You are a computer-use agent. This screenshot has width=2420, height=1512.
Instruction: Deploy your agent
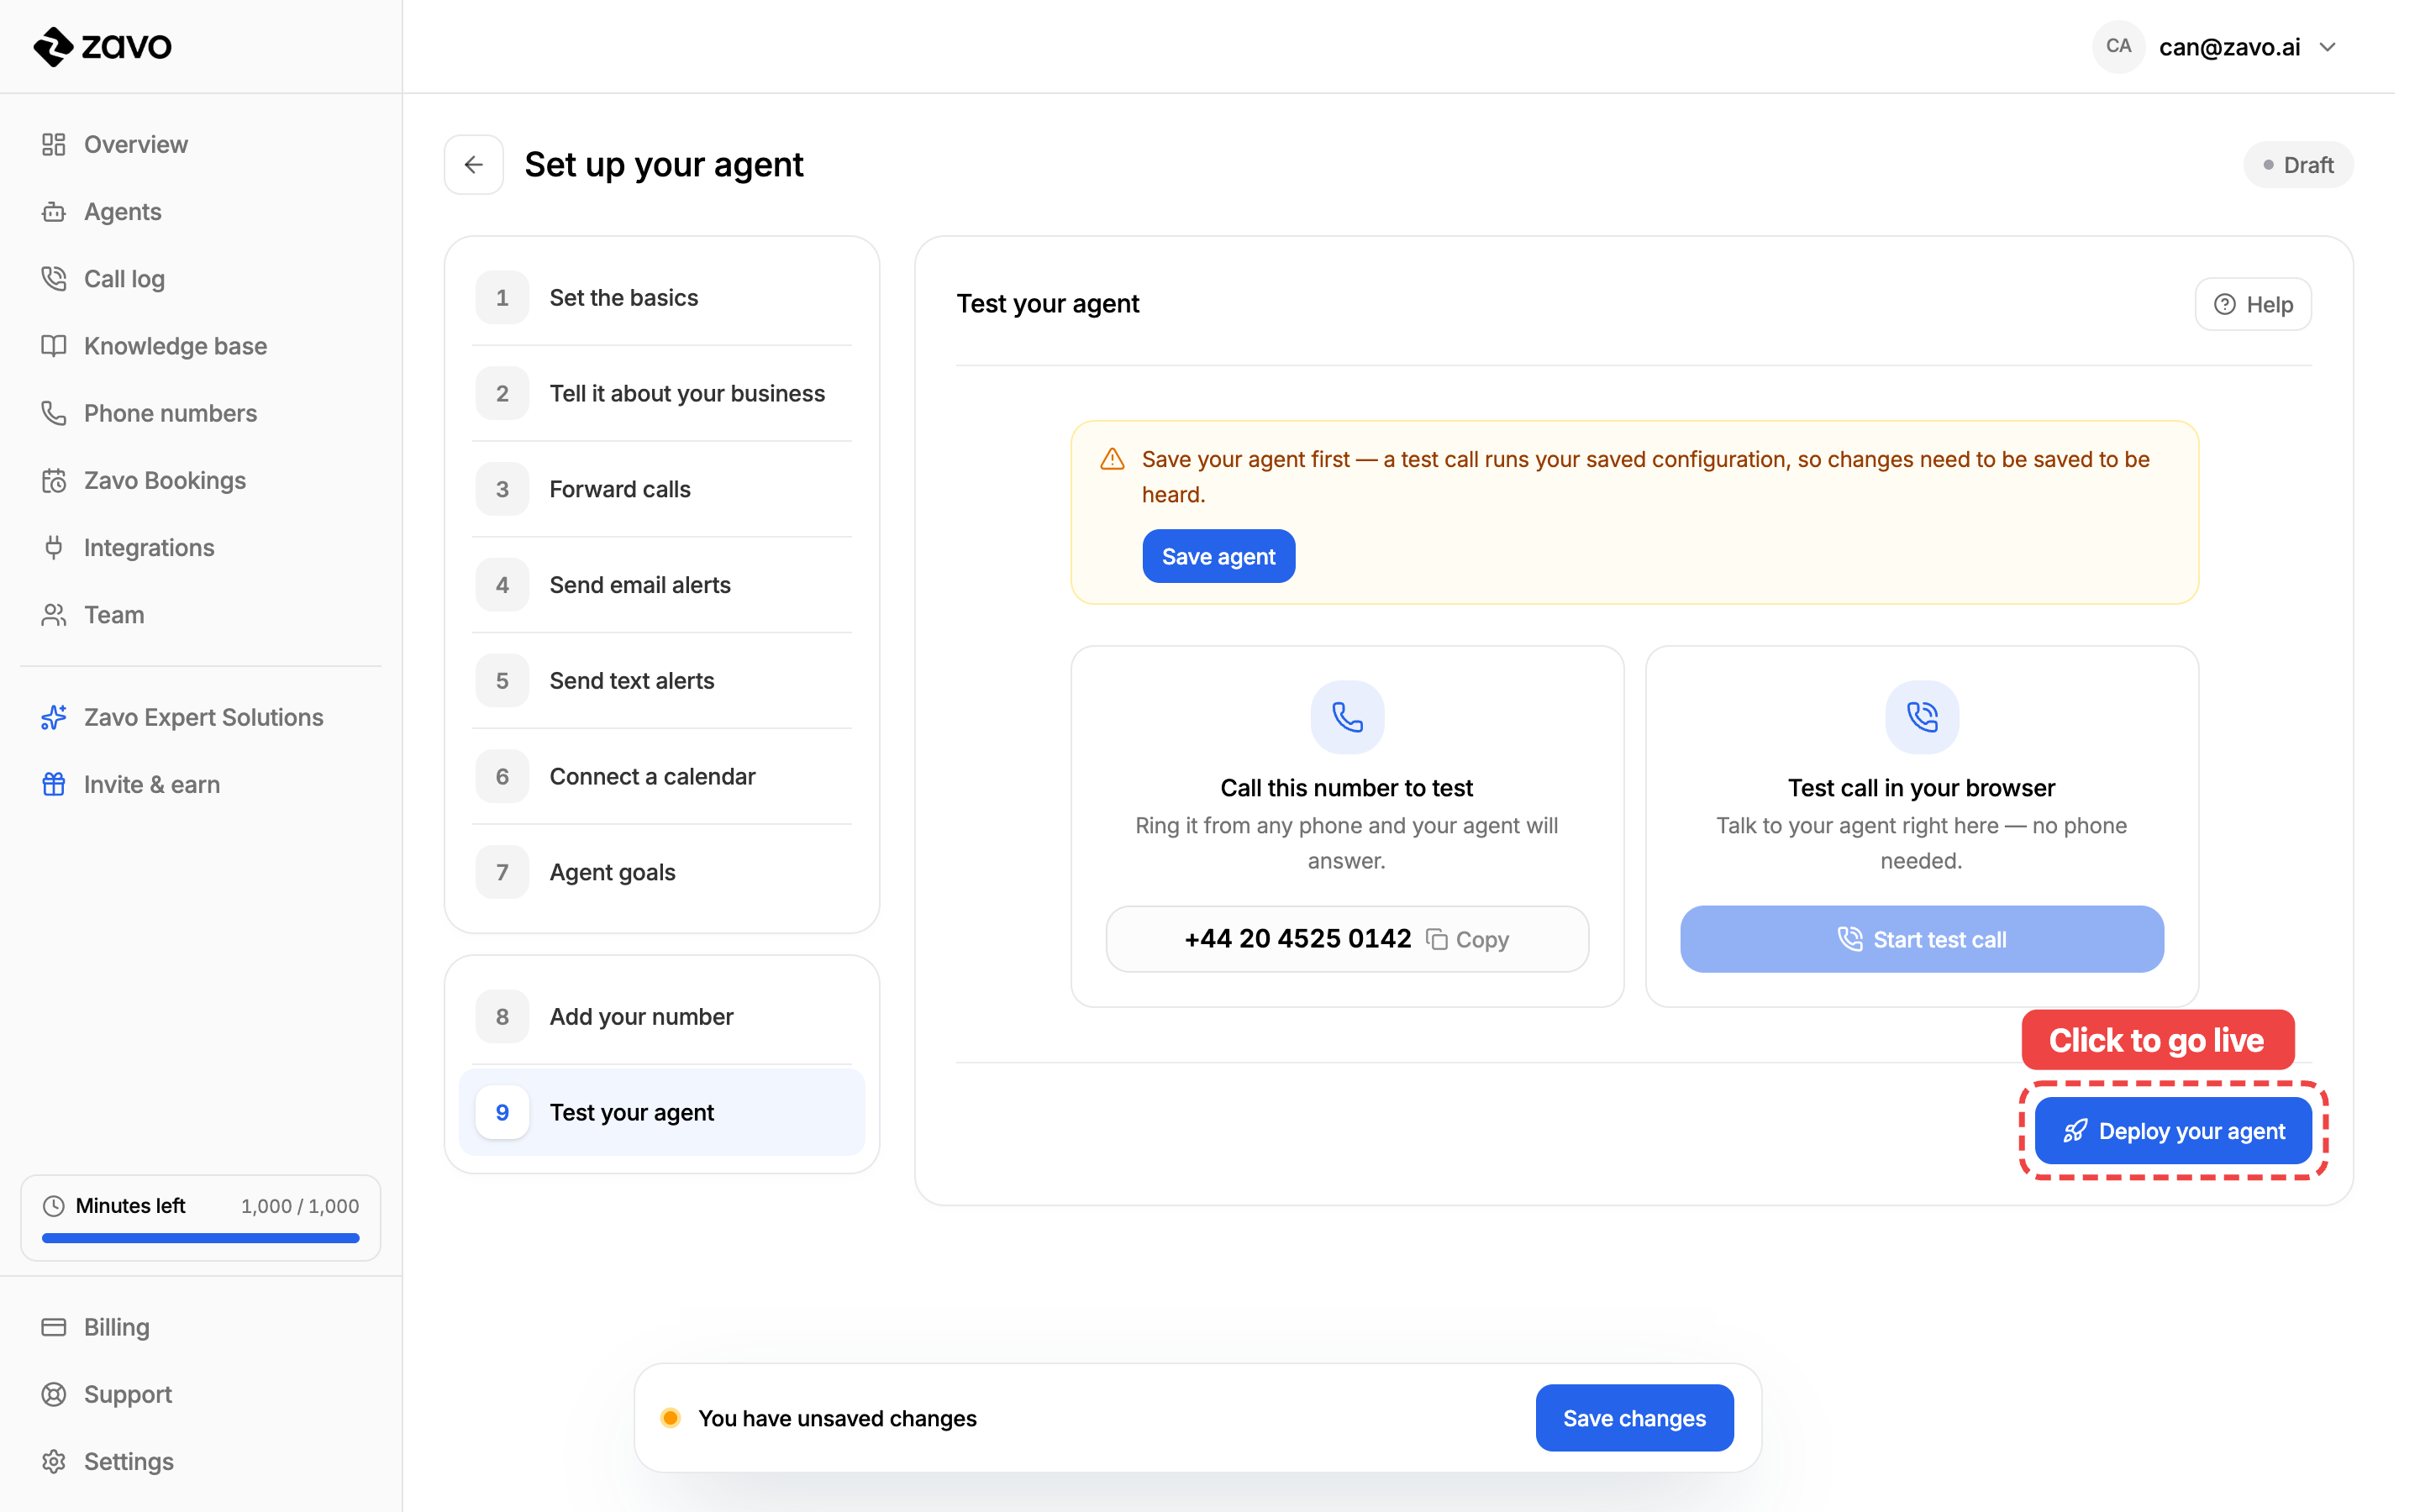pyautogui.click(x=2173, y=1131)
